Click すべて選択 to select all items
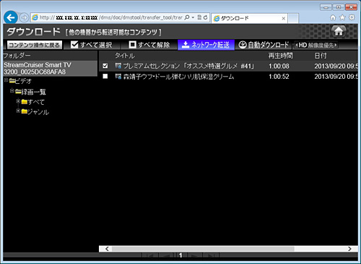Viewport: 361px width, 264px height. 92,45
